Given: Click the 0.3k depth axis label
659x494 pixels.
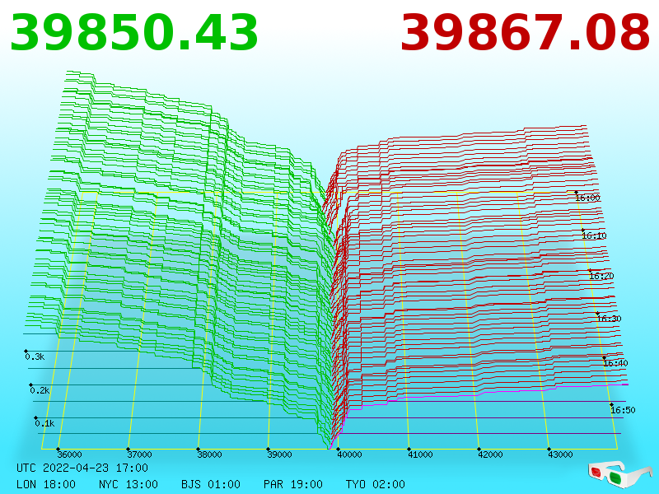Looking at the screenshot, I should (35, 357).
